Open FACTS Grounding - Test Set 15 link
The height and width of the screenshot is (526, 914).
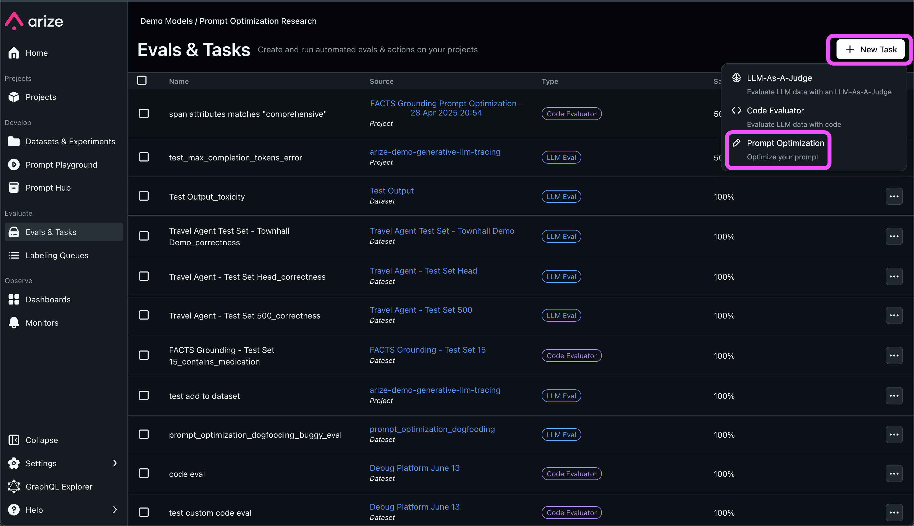428,350
